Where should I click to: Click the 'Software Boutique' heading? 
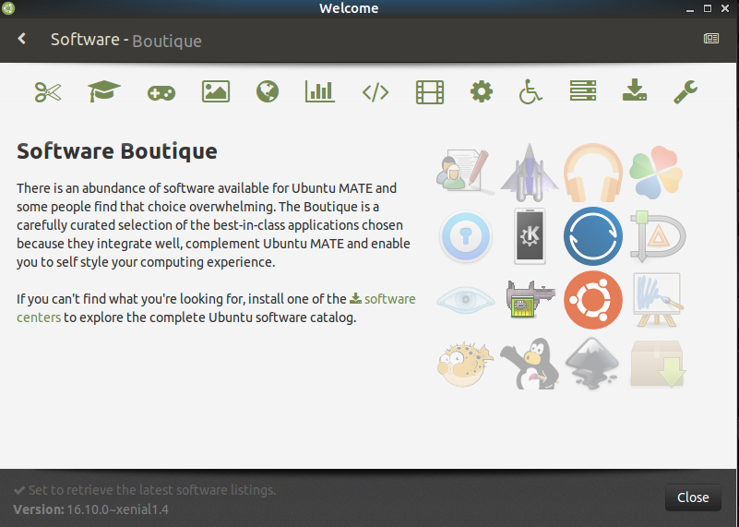pyautogui.click(x=117, y=151)
